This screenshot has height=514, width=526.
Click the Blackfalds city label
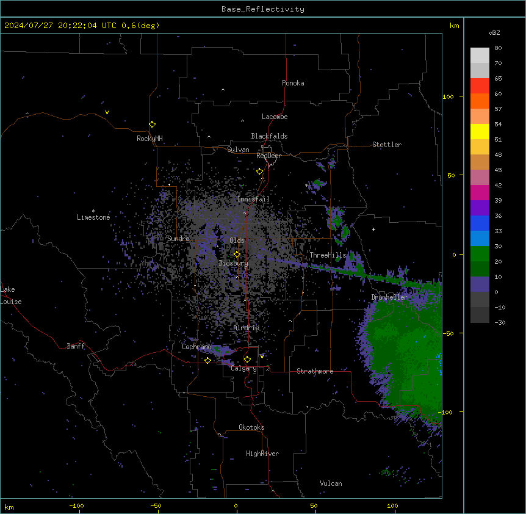click(x=269, y=136)
